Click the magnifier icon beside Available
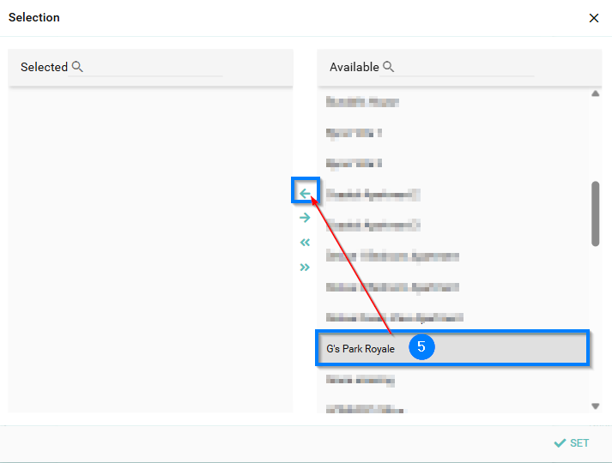 point(388,67)
